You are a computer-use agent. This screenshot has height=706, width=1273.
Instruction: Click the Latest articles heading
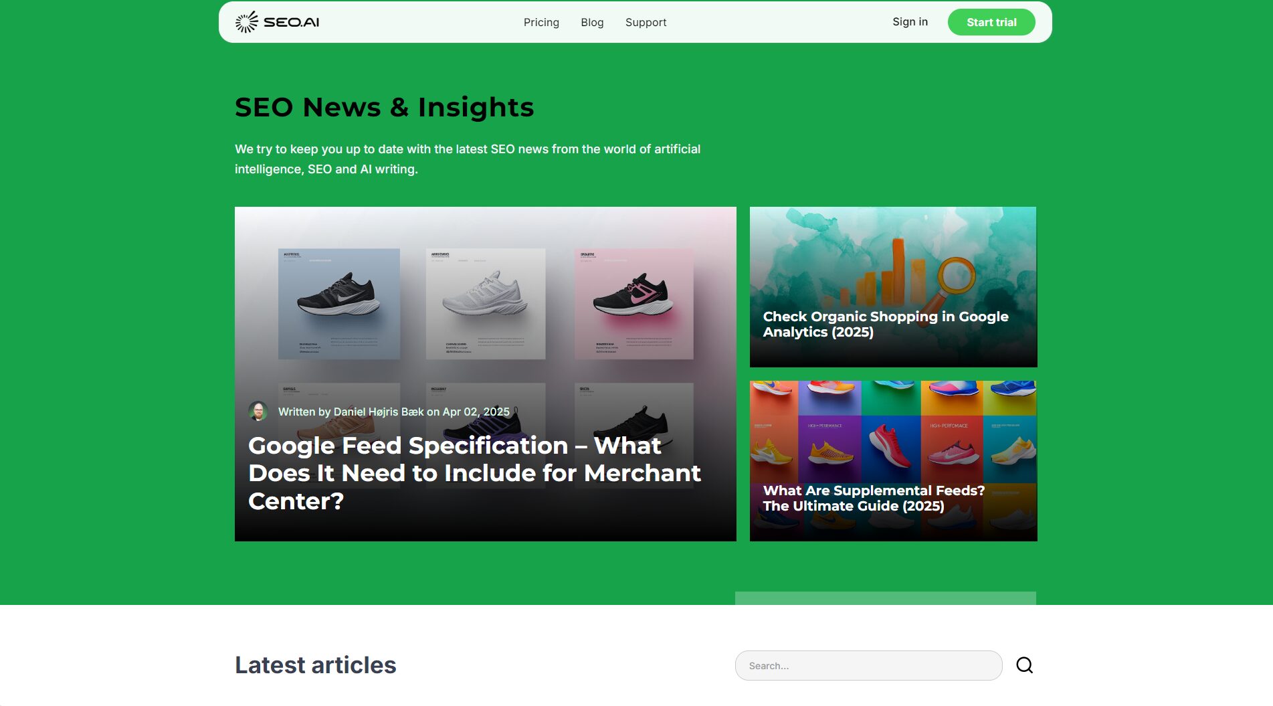(315, 665)
